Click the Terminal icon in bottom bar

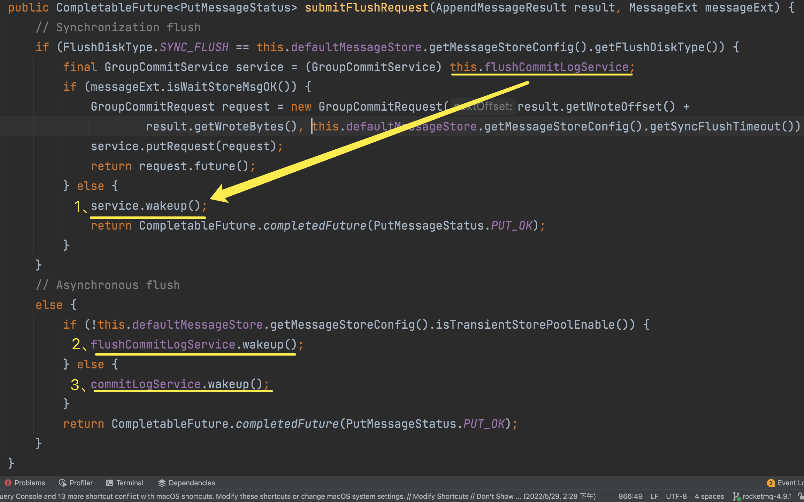[x=110, y=482]
